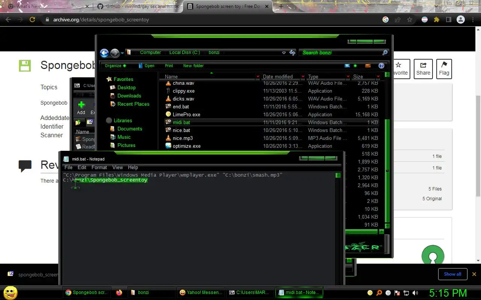Open the address bar history dropdown
Viewport: 481px width, 300px height.
tap(284, 53)
